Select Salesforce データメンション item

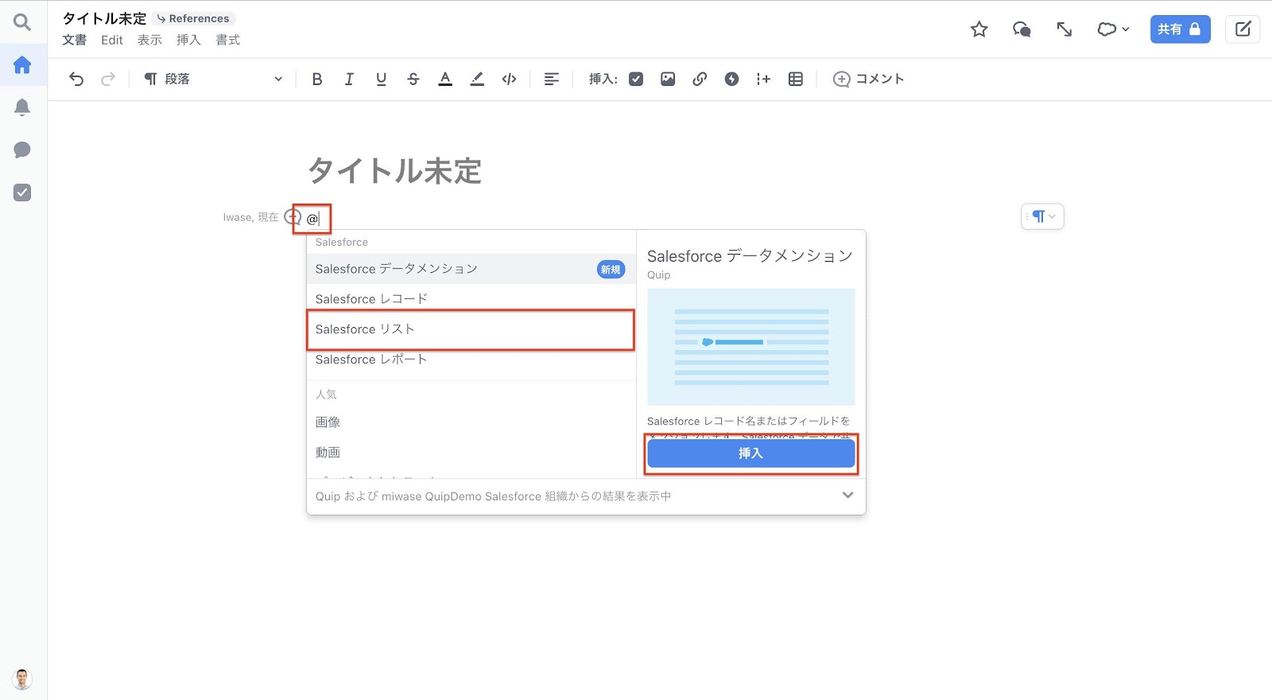pyautogui.click(x=471, y=269)
